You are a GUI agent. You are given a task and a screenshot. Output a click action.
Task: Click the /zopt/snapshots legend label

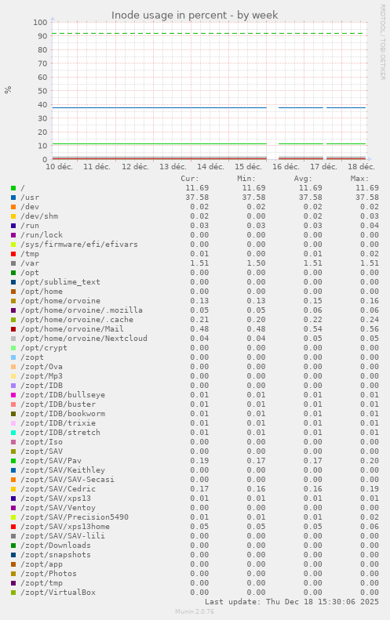pyautogui.click(x=56, y=555)
